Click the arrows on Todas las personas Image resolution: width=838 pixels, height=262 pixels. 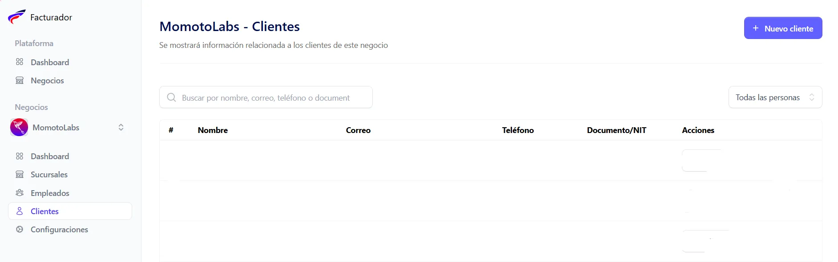[812, 97]
